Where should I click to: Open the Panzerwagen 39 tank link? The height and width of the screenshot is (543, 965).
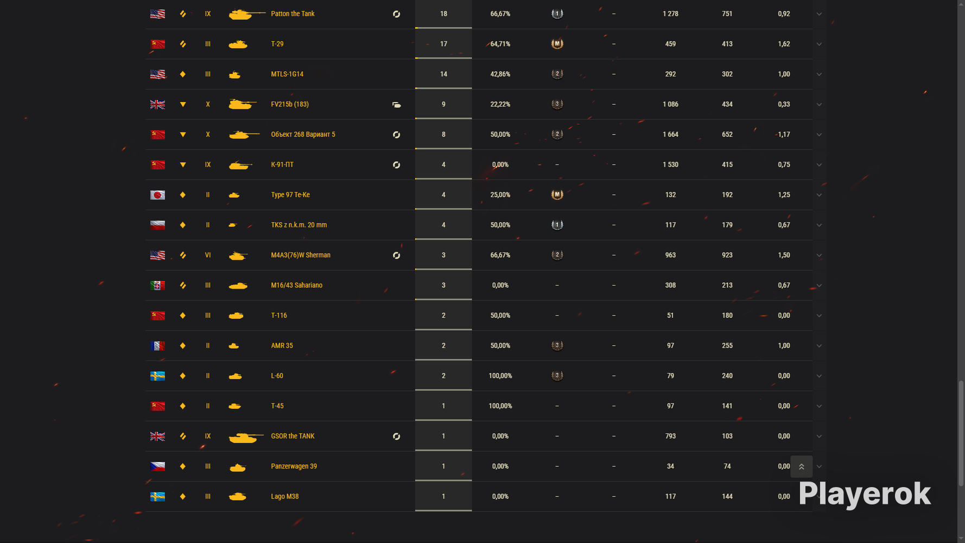294,466
